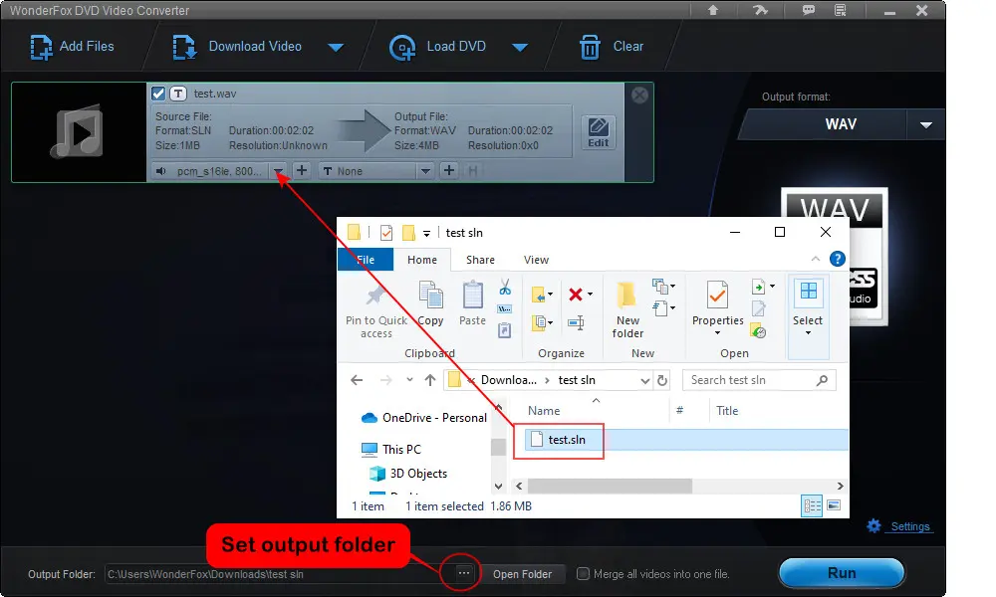Viewport: 996px width, 597px height.
Task: Open the WAV output format dropdown arrow
Action: coord(926,125)
